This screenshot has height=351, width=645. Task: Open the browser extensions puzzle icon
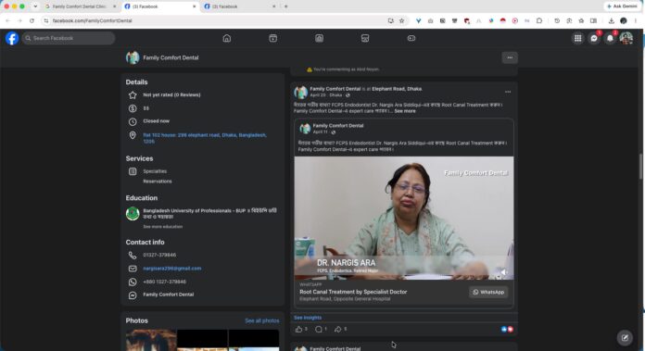pyautogui.click(x=539, y=20)
